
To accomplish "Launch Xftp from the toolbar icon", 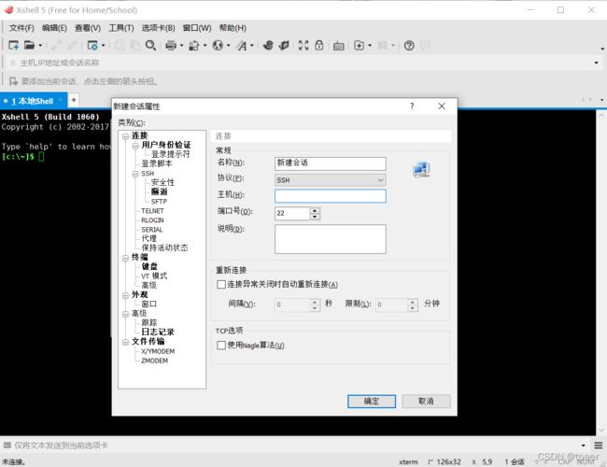I will click(x=268, y=46).
